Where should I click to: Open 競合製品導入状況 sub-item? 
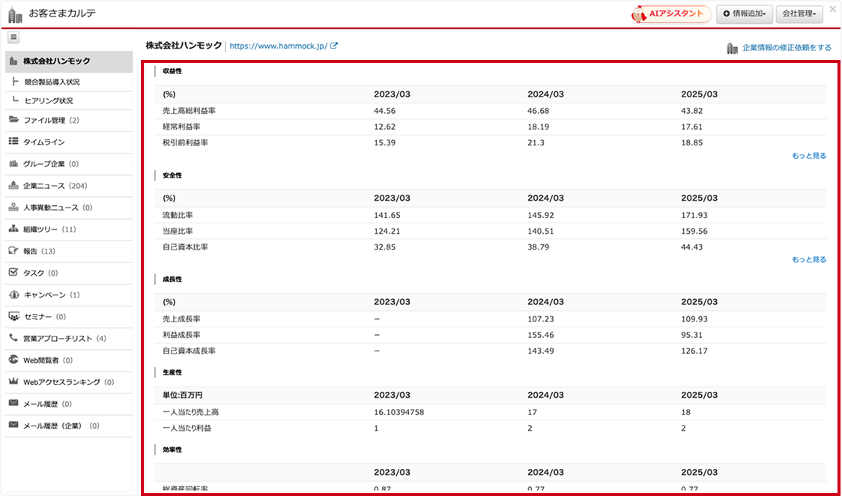(x=52, y=82)
